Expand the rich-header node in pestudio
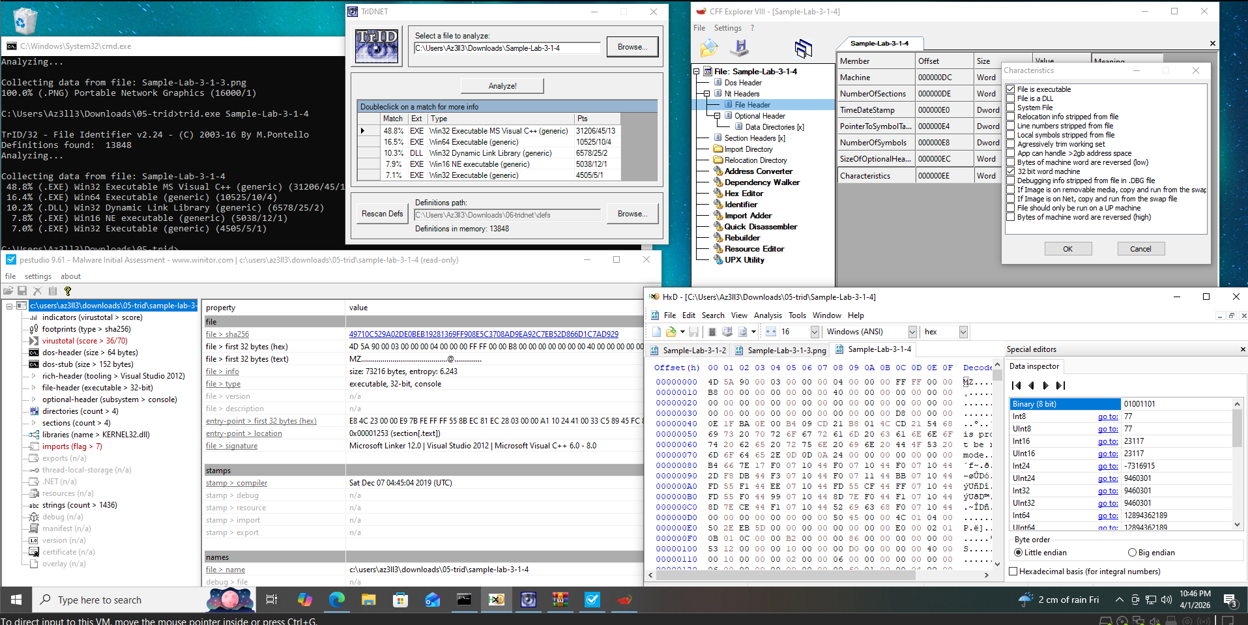This screenshot has width=1248, height=625. click(x=34, y=376)
